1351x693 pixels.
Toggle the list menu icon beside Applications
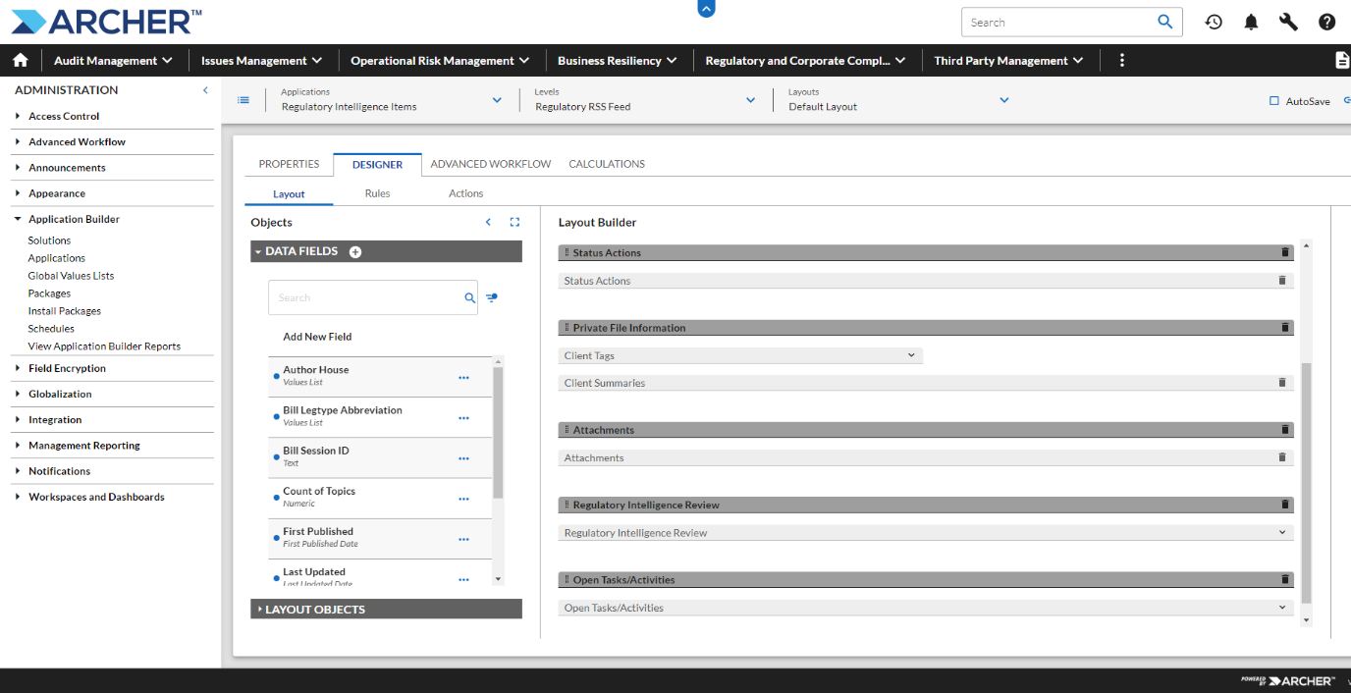pos(243,100)
